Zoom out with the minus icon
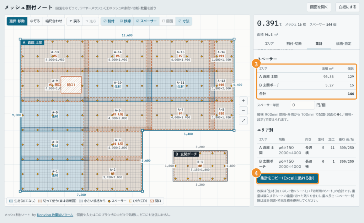Viewport: 364px width, 223px height. tap(243, 111)
